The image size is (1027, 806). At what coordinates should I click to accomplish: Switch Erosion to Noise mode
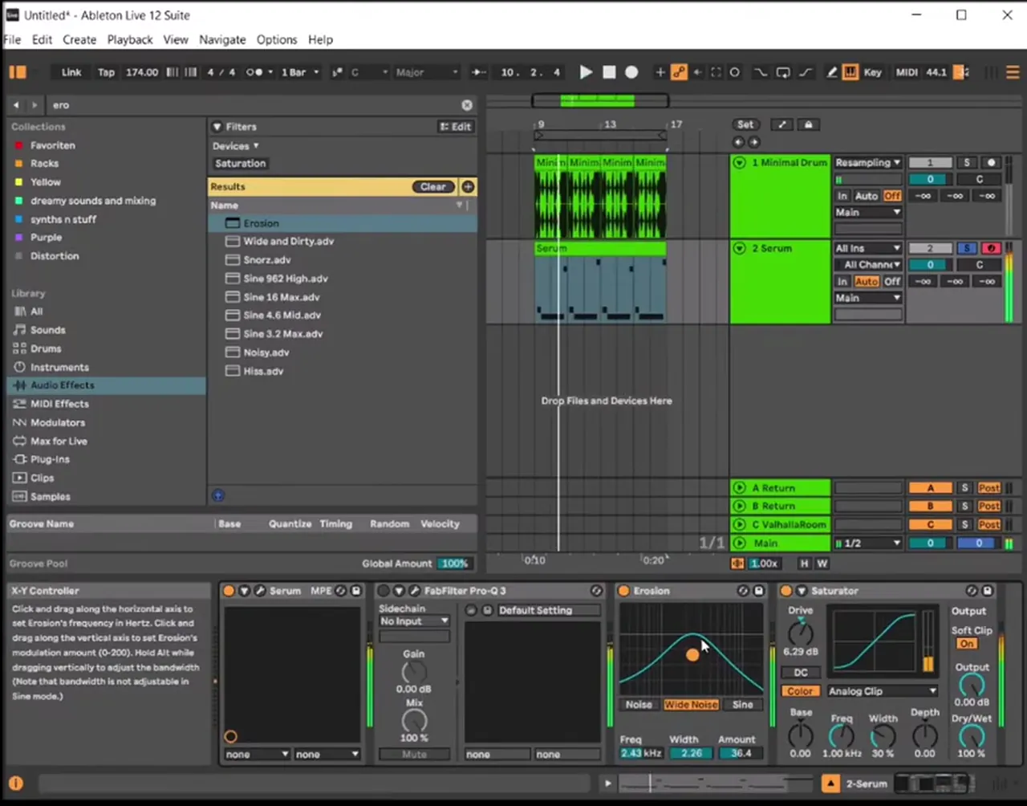click(x=639, y=705)
